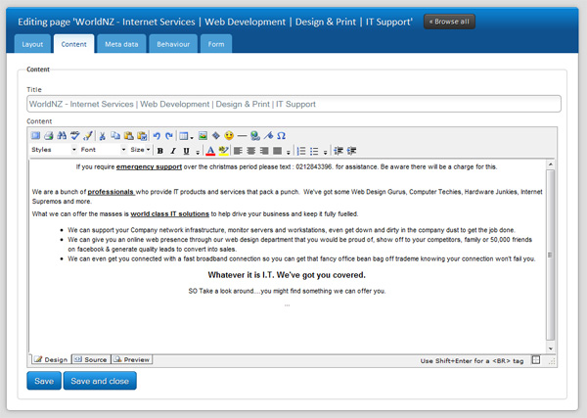Insert a horizontal rule line

pos(243,136)
